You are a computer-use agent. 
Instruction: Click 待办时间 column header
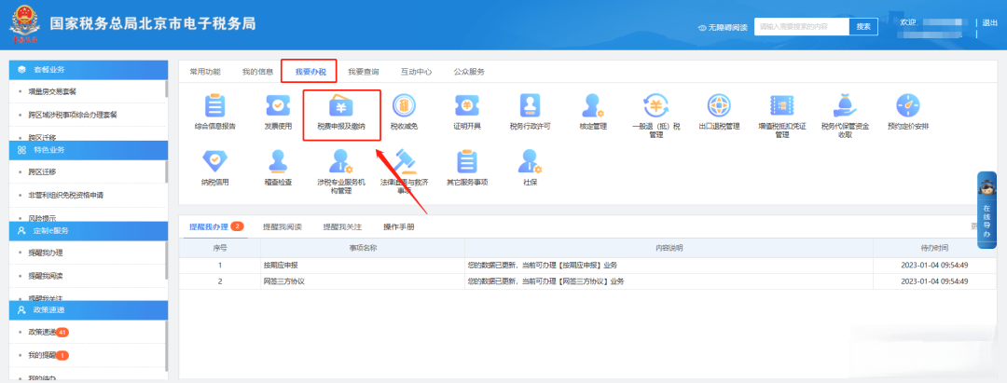coord(934,248)
